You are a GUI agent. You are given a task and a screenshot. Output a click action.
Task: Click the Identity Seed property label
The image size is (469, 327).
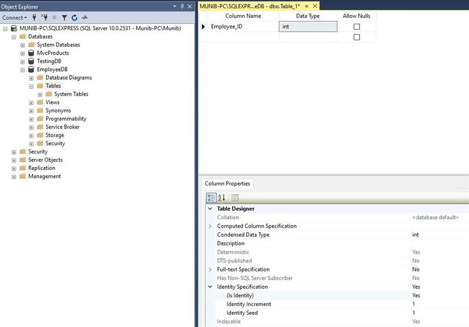[242, 313]
